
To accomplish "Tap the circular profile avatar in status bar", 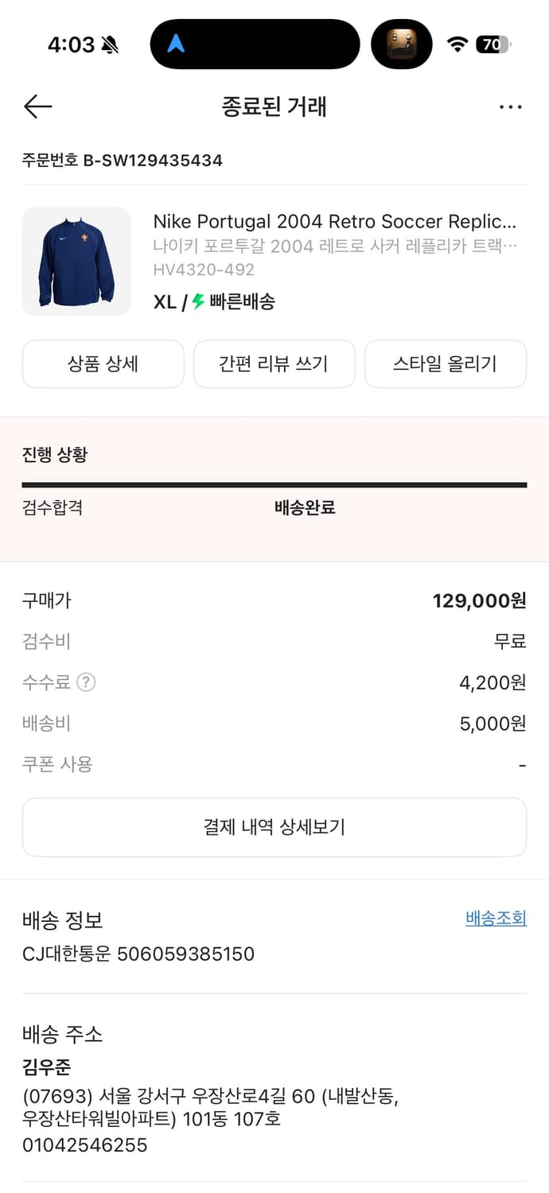I will 402,44.
